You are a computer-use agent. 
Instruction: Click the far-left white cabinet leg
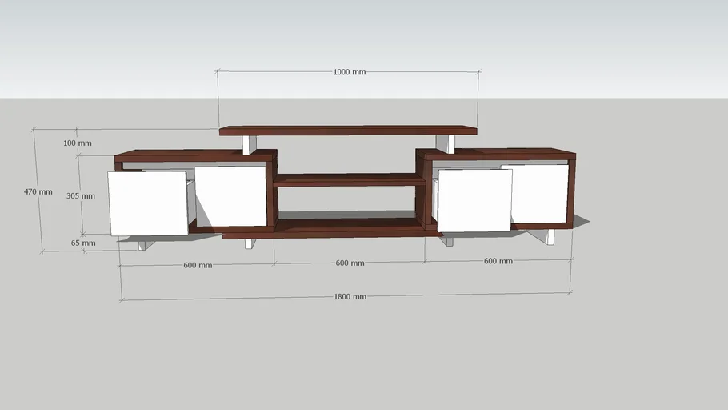143,243
